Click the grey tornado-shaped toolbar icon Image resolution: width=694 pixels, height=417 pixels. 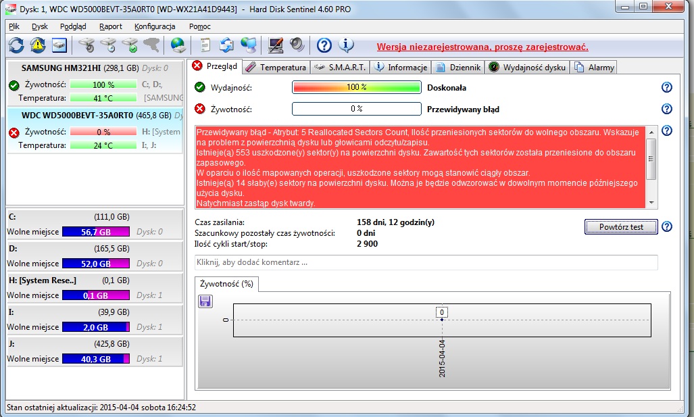[151, 45]
